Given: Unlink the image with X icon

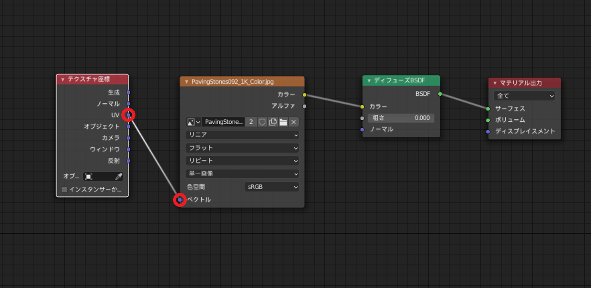Looking at the screenshot, I should (x=293, y=122).
